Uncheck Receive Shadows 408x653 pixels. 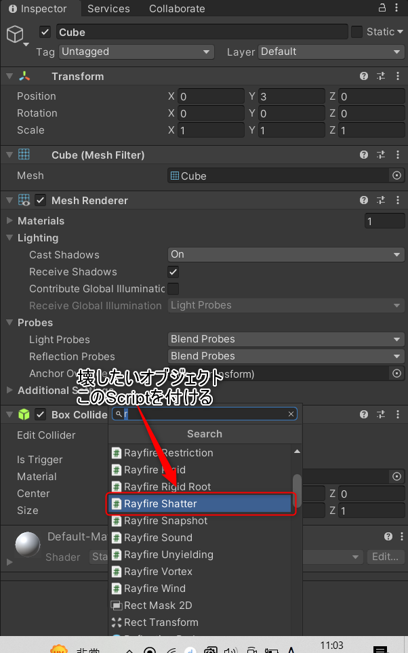click(174, 272)
